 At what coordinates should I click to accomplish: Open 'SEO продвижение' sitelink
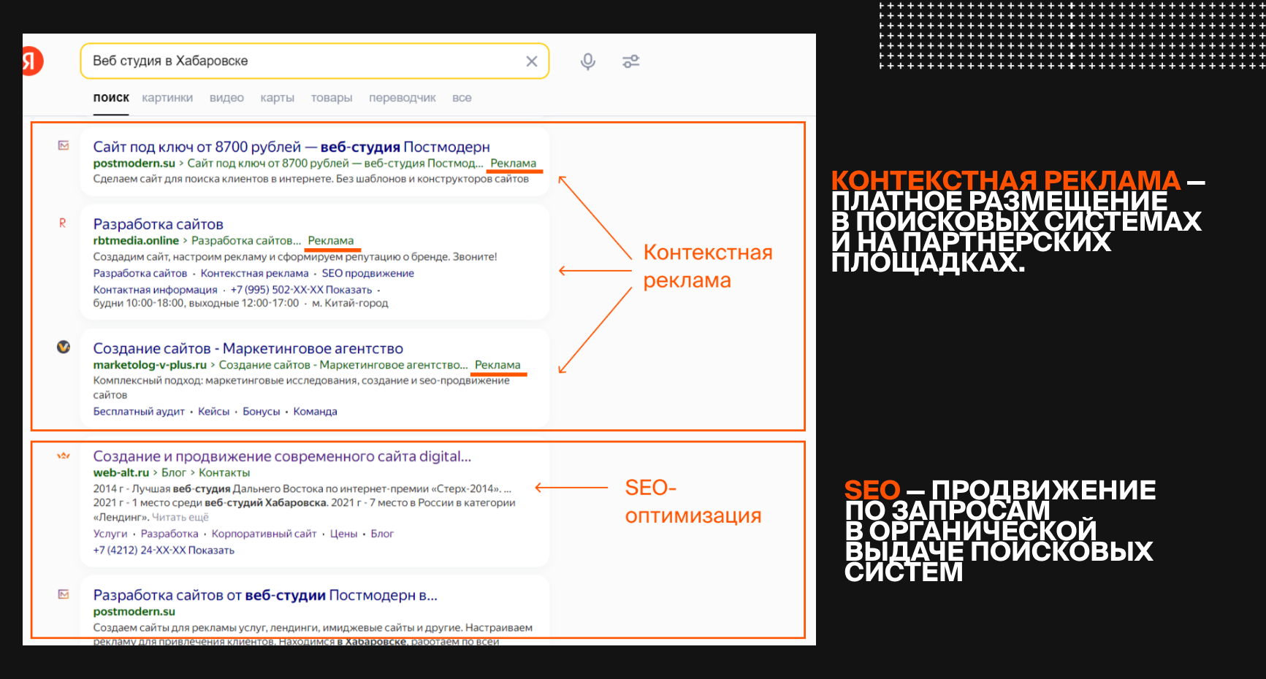pyautogui.click(x=368, y=273)
